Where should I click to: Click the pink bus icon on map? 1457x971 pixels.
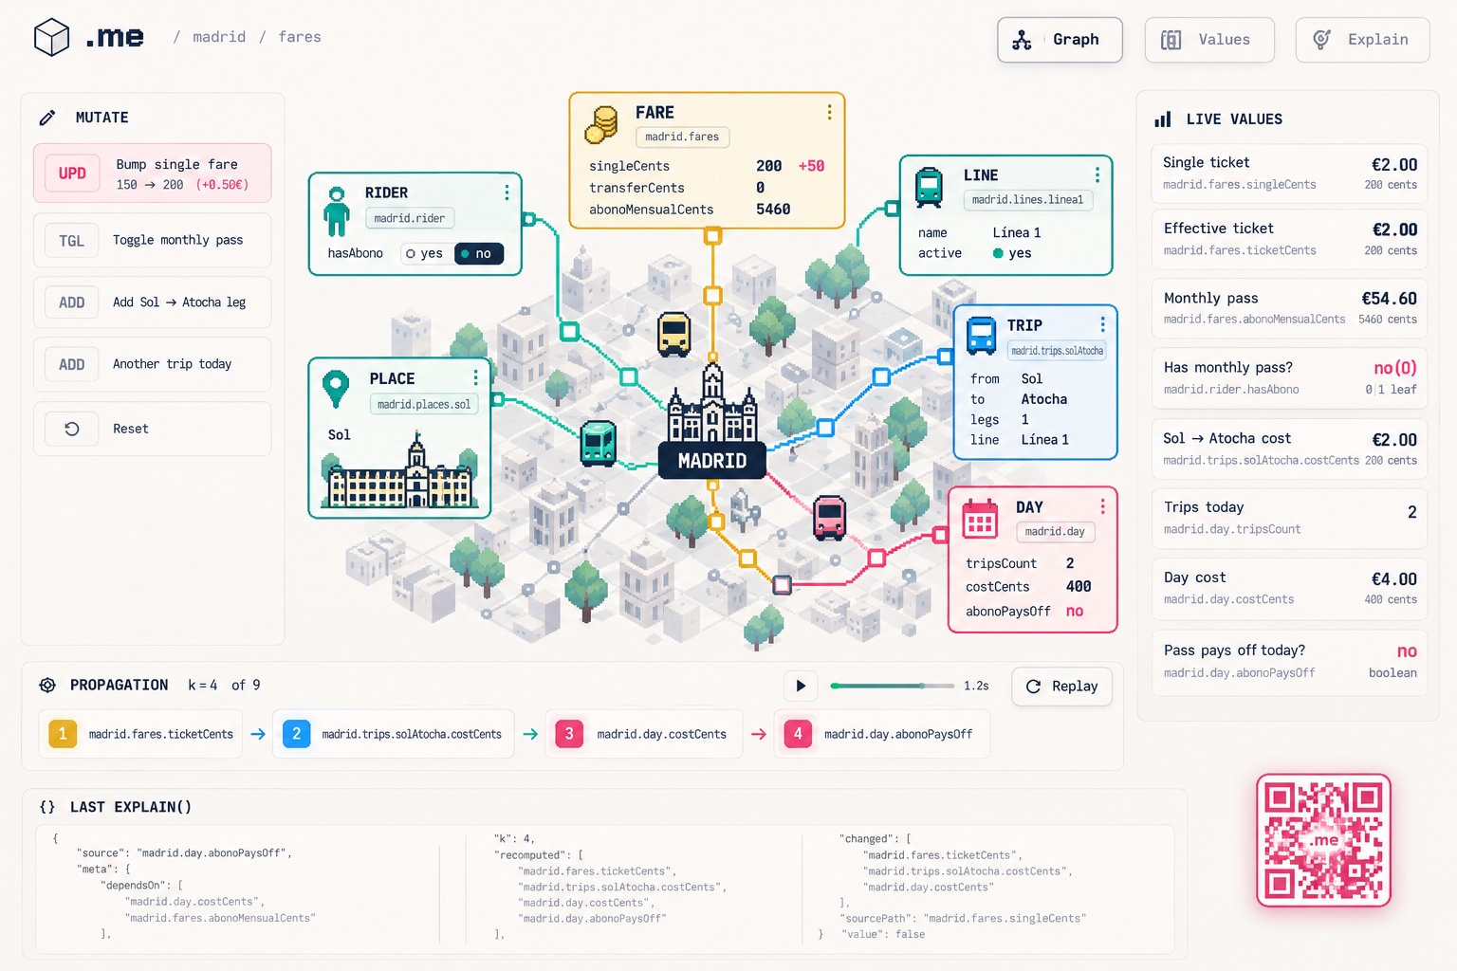830,518
